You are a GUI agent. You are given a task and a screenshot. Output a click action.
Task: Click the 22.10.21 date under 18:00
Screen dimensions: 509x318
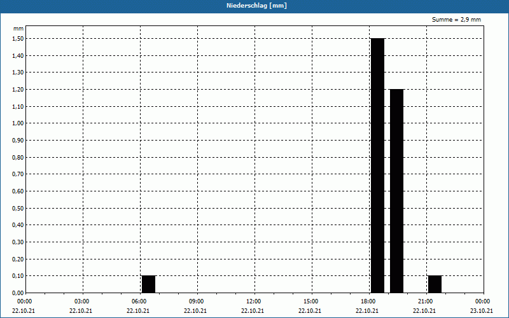coord(367,310)
